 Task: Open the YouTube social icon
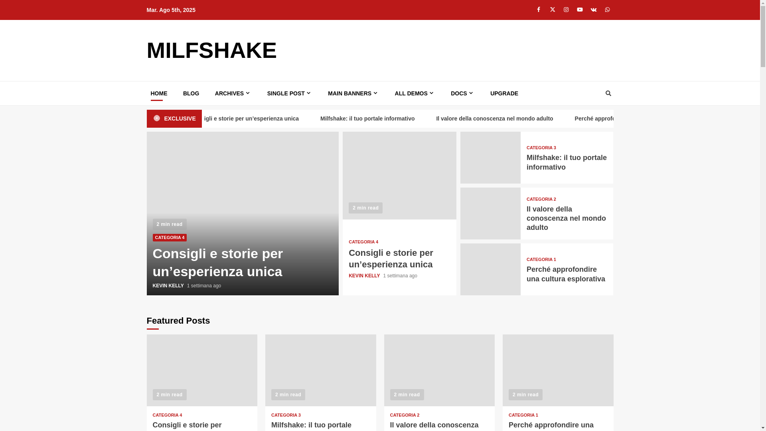pos(580,10)
